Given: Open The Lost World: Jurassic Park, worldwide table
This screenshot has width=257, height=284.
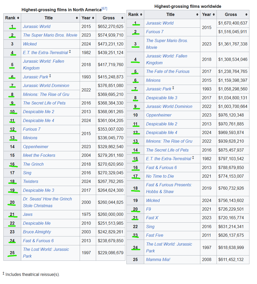Looking at the screenshot, I should pos(169,247).
